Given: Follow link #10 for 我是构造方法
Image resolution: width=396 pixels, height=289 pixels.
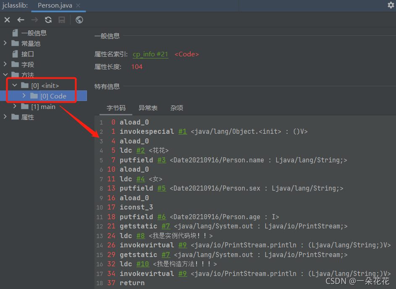Looking at the screenshot, I should pyautogui.click(x=143, y=264).
